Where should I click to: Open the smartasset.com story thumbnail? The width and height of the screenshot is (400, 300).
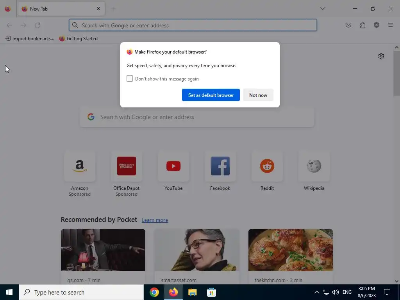(x=197, y=250)
